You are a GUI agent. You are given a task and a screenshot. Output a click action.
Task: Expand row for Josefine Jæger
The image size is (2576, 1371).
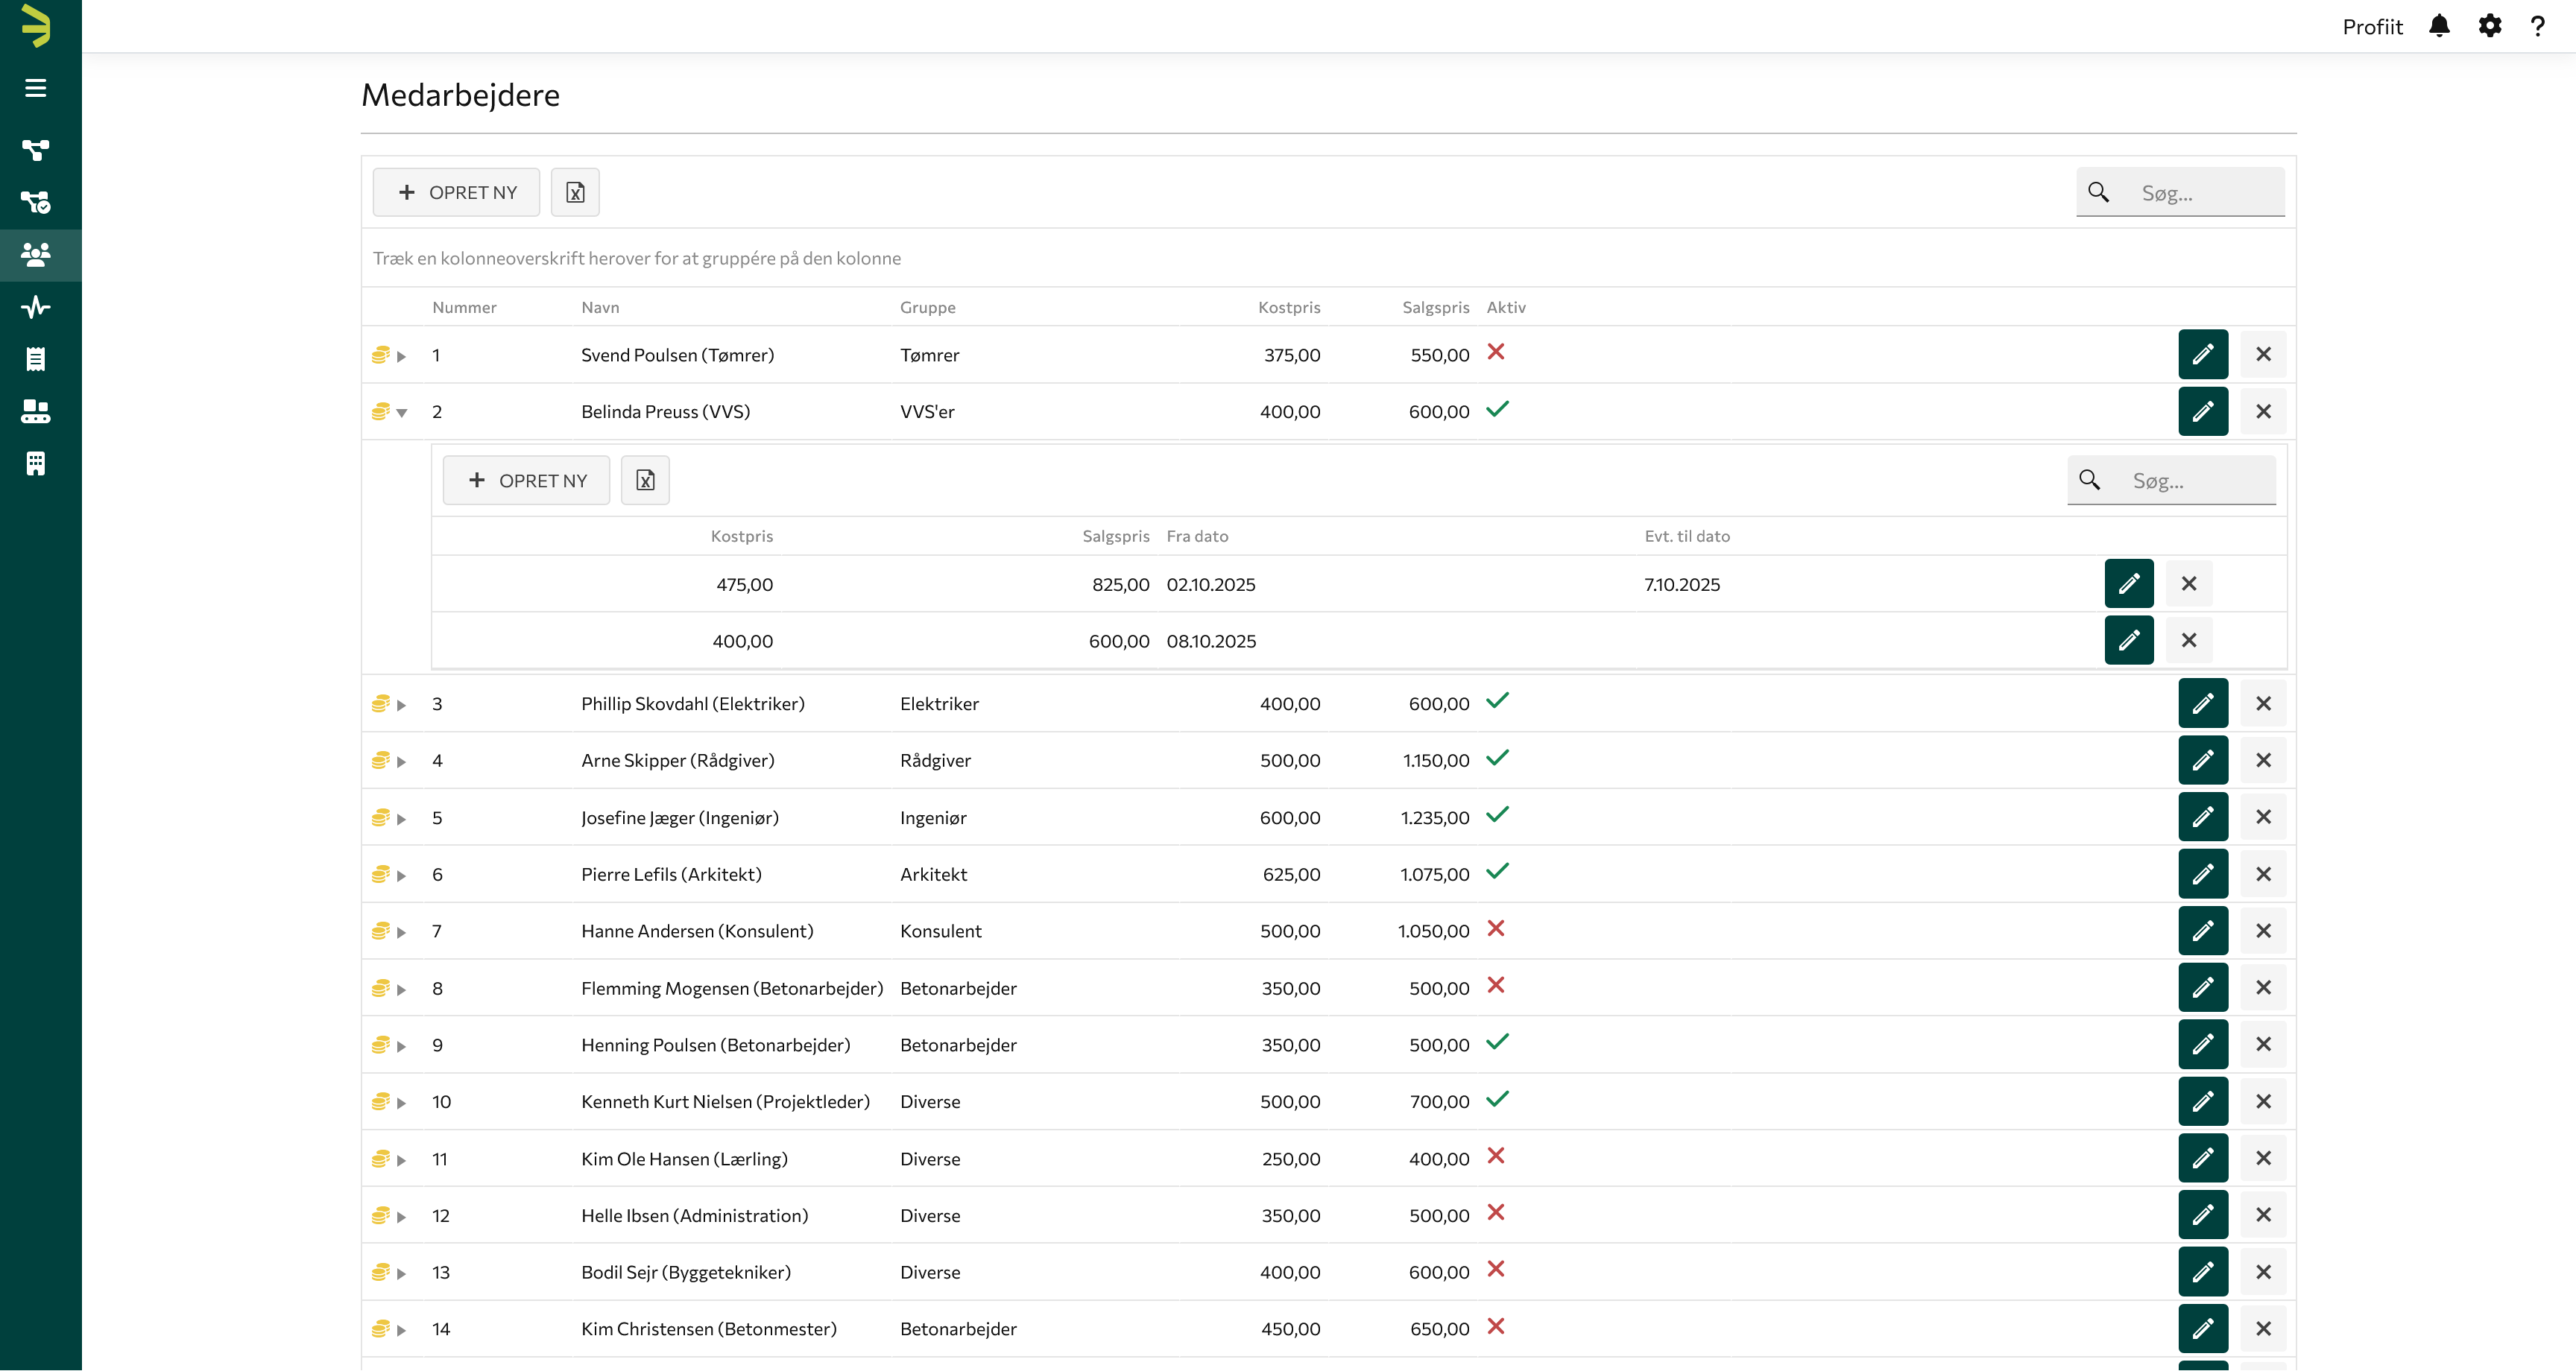coord(402,819)
